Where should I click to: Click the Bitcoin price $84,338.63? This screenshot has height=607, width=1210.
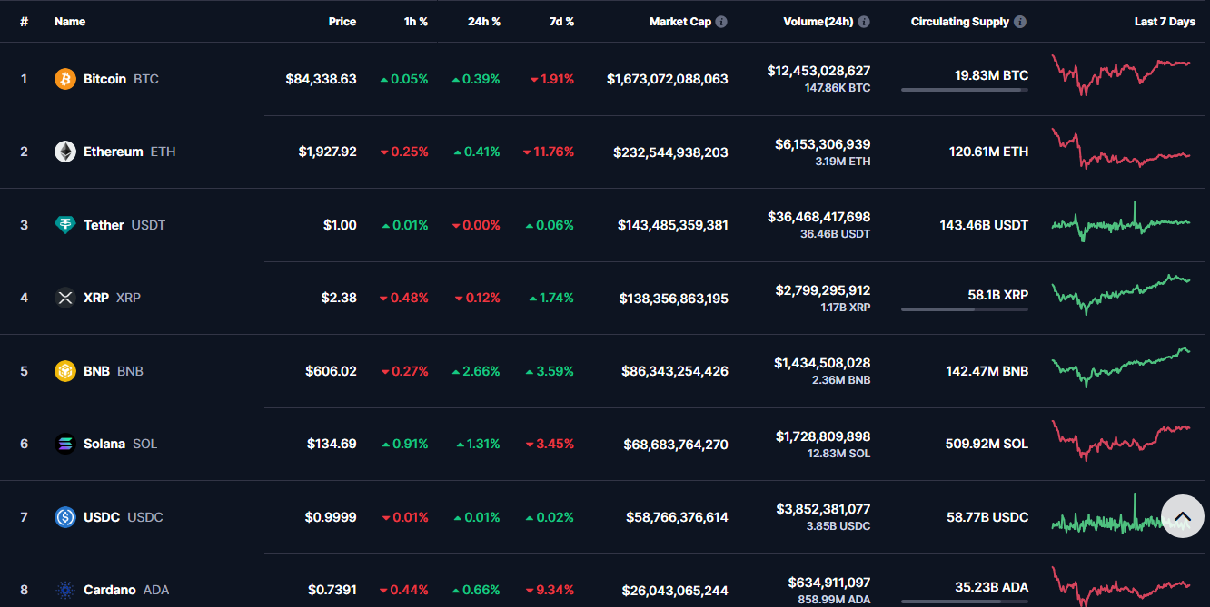point(321,79)
